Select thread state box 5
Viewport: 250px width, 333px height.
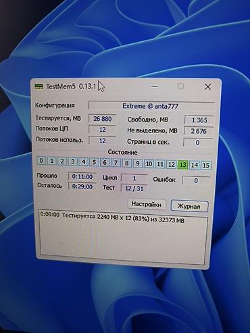[x=94, y=162]
